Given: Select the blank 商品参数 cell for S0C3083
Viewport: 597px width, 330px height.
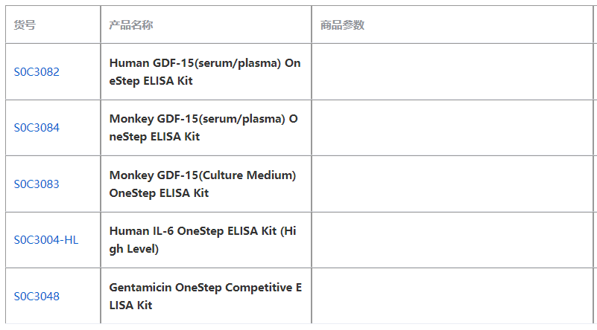Looking at the screenshot, I should (452, 184).
